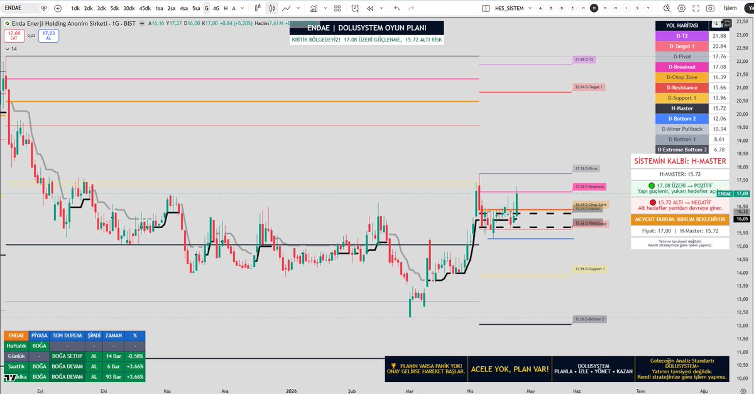Select the 1dk timeframe

coord(75,9)
